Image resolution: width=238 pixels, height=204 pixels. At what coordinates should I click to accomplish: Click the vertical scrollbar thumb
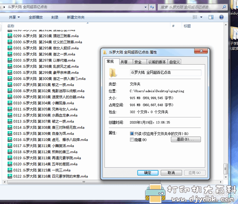tap(225, 169)
